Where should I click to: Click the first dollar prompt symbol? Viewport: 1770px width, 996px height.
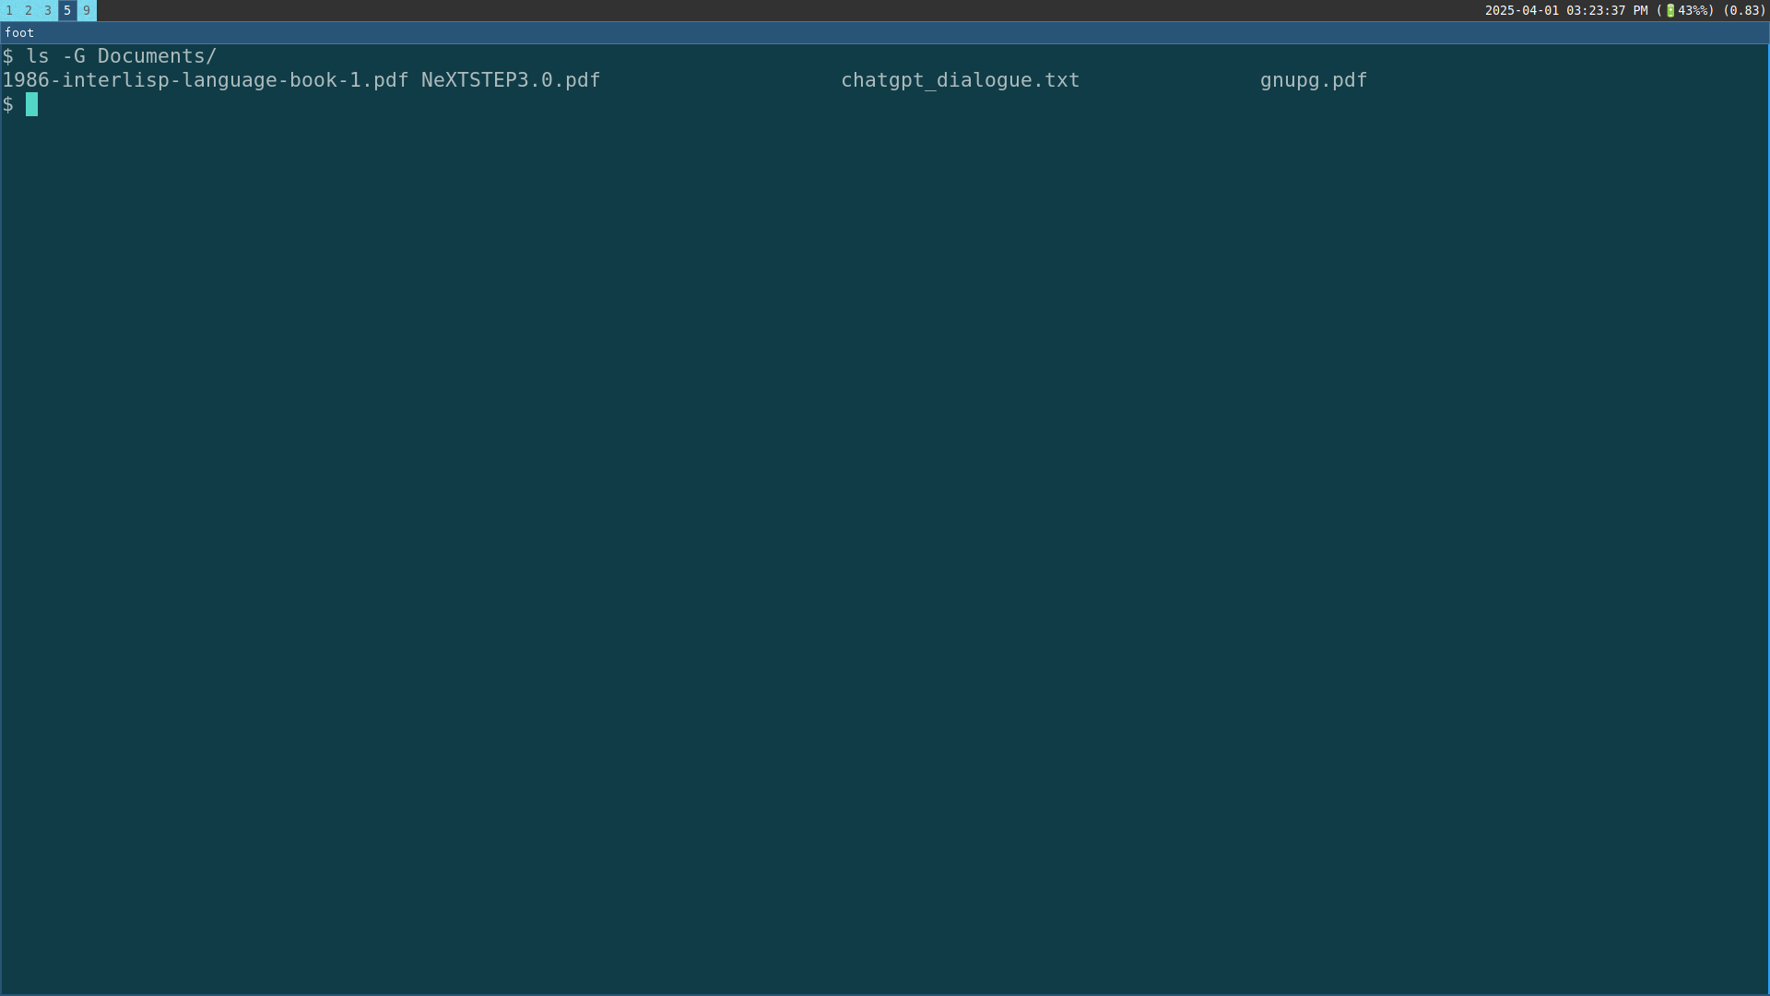(x=8, y=56)
